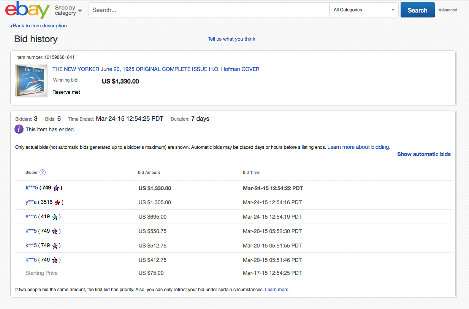Select the US $512.75 bid amount
469x309 pixels.
tap(152, 246)
